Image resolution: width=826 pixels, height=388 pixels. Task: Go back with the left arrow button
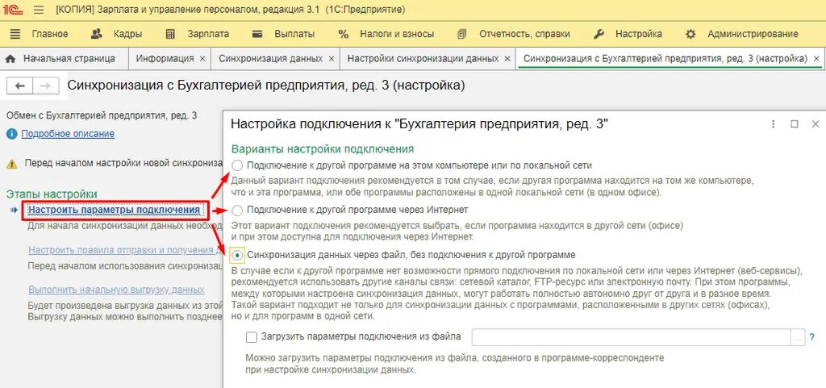click(19, 86)
